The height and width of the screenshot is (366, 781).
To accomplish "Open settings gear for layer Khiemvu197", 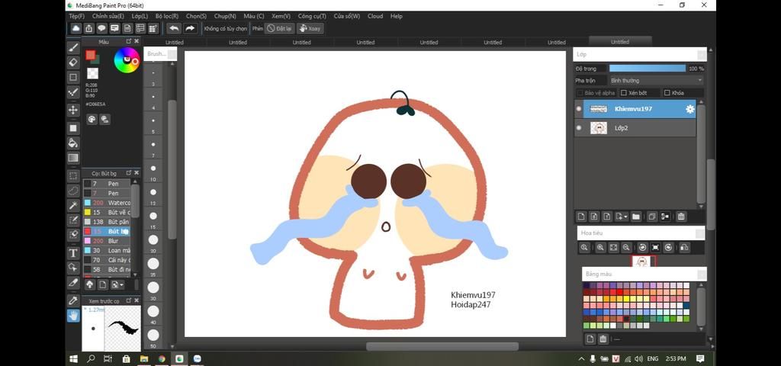I will (689, 109).
